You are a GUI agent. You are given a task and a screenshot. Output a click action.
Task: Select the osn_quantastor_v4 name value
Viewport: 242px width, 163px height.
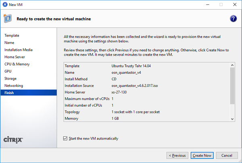click(126, 73)
